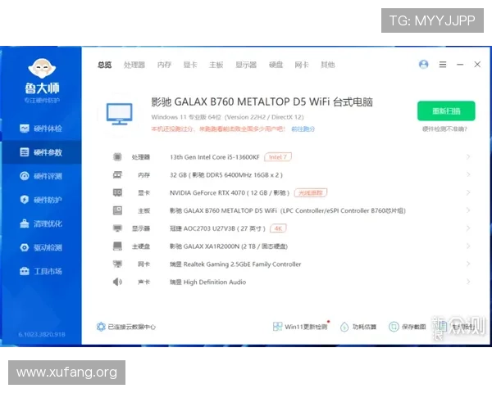The image size is (492, 393).
Task: Click the 显卡 graphics card icon
Action: click(x=117, y=192)
